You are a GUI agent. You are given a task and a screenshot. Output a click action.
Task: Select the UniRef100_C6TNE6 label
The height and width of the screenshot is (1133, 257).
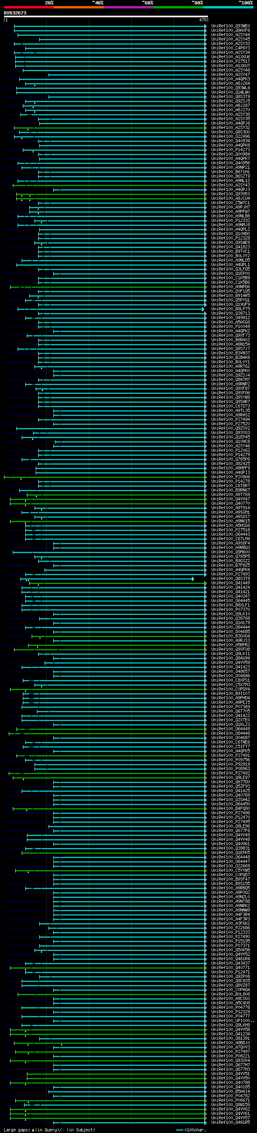click(230, 742)
